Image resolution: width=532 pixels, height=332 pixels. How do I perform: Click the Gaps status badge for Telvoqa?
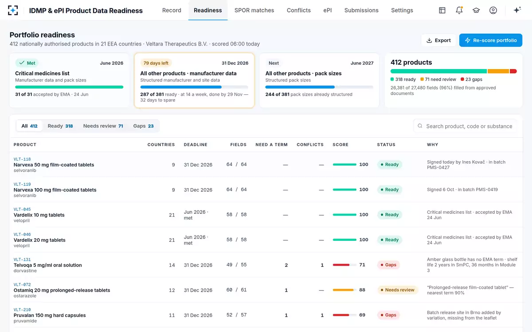tap(388, 265)
